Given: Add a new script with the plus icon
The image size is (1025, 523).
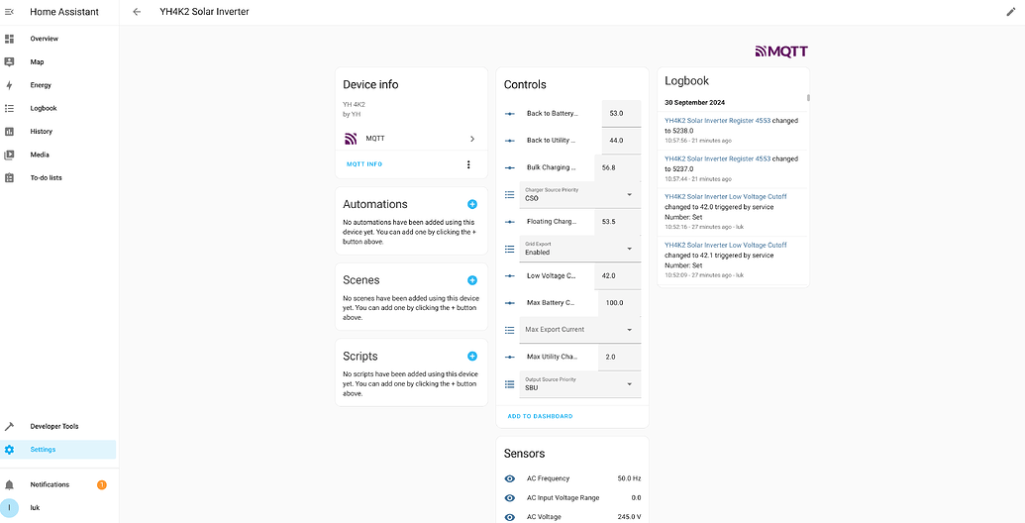Looking at the screenshot, I should [472, 356].
